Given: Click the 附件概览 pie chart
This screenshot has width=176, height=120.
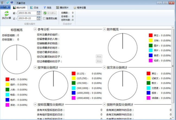Looking at the screenshot, I should [123, 48].
